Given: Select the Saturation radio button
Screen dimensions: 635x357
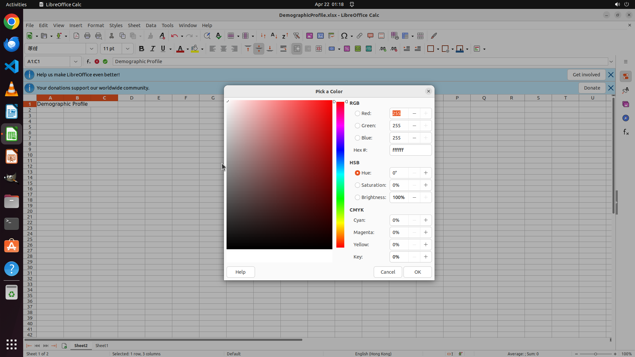Looking at the screenshot, I should point(358,185).
